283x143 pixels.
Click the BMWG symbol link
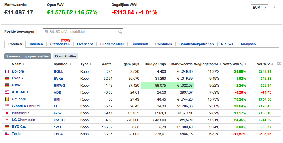60,86
